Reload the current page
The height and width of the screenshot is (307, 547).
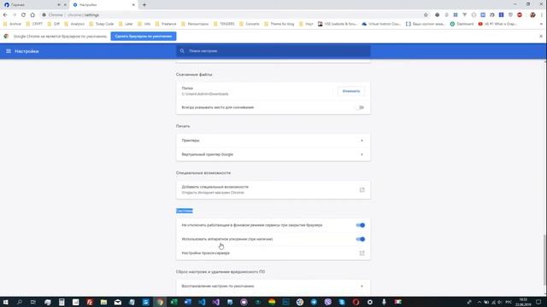pyautogui.click(x=23, y=15)
